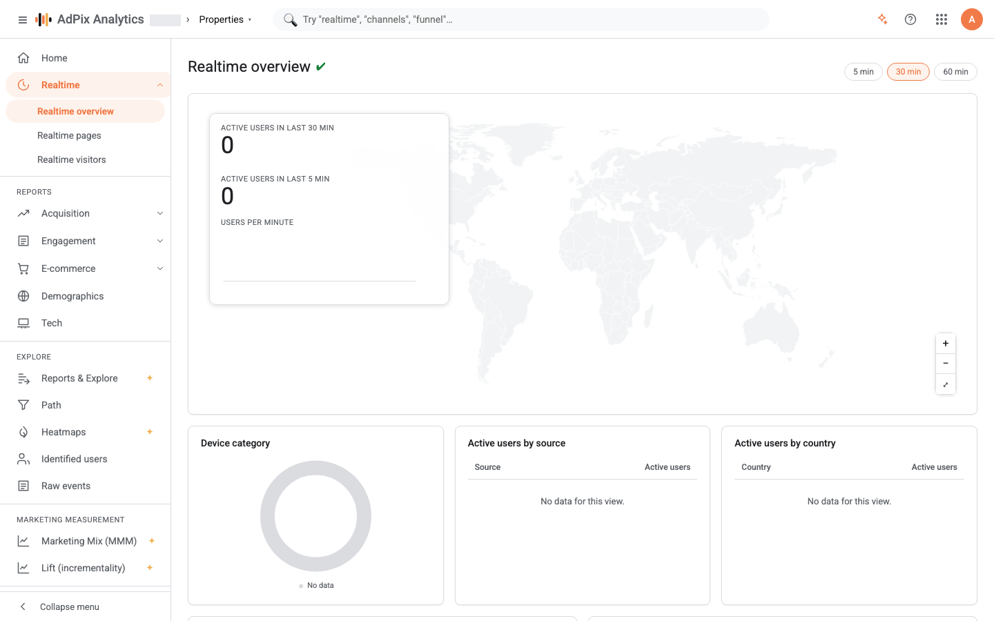Click the Country column header

(756, 467)
